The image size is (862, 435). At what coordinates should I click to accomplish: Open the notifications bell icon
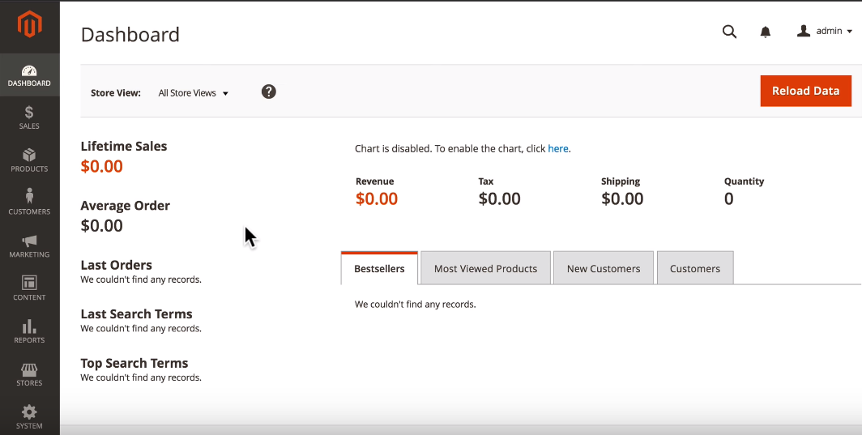[765, 32]
